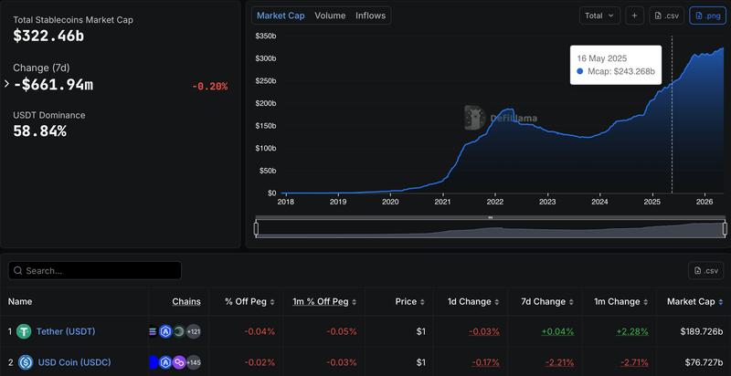Viewport: 731px width, 376px height.
Task: Expand the Change (7d) chevron
Action: (x=6, y=84)
